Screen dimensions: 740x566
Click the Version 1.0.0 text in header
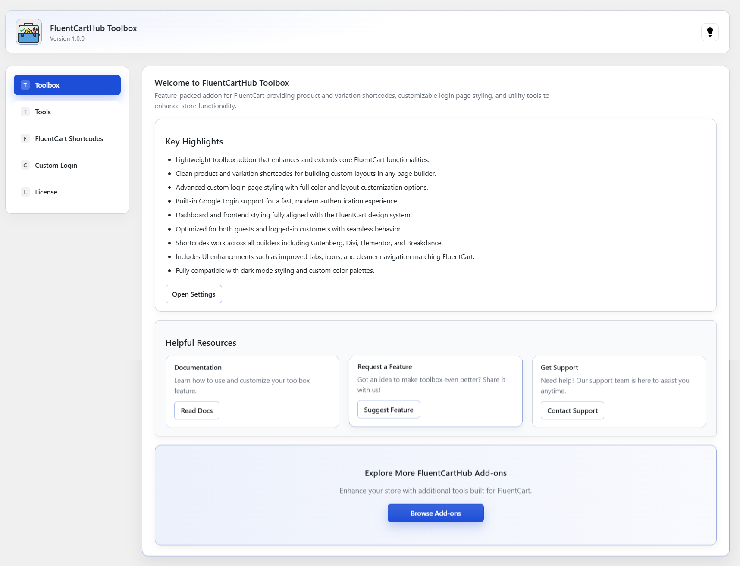tap(67, 38)
